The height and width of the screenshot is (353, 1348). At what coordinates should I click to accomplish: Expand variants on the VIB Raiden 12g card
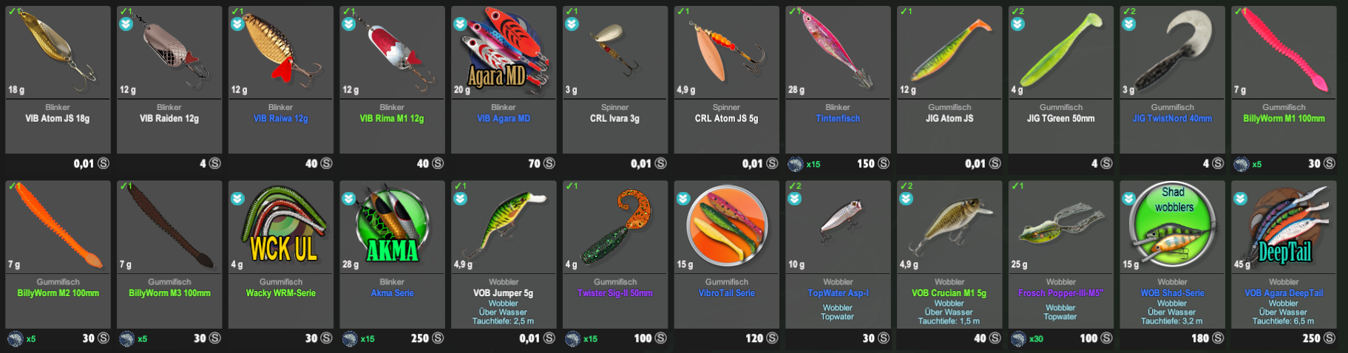tap(126, 24)
